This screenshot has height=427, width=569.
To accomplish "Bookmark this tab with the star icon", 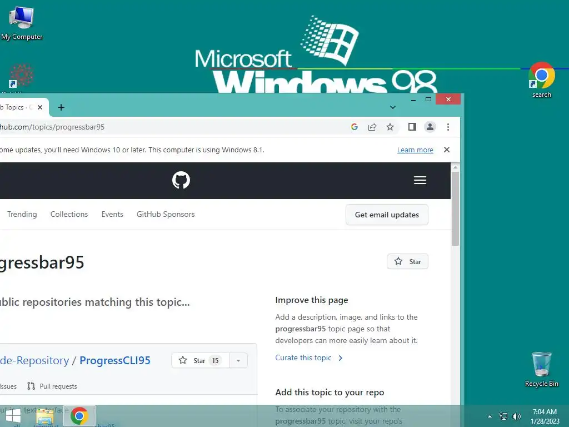I will tap(390, 127).
